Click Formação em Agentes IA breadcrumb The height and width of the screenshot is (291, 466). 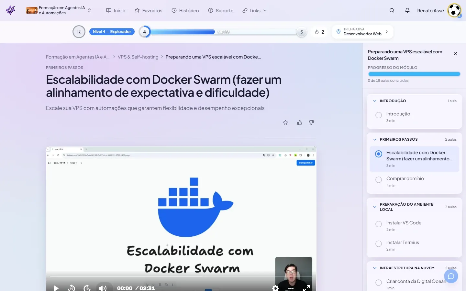[78, 57]
